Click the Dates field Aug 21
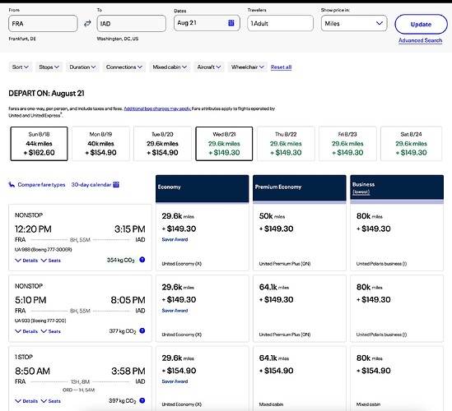The width and height of the screenshot is (452, 411). point(207,23)
